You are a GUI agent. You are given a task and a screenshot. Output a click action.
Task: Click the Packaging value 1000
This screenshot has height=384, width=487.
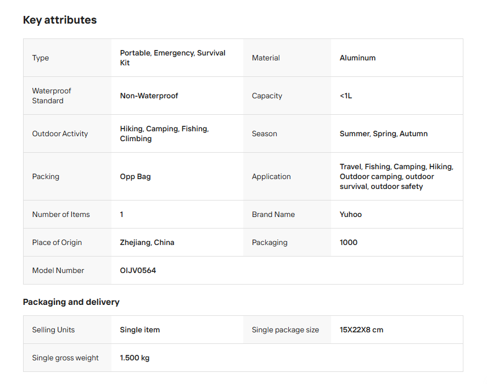click(x=349, y=243)
